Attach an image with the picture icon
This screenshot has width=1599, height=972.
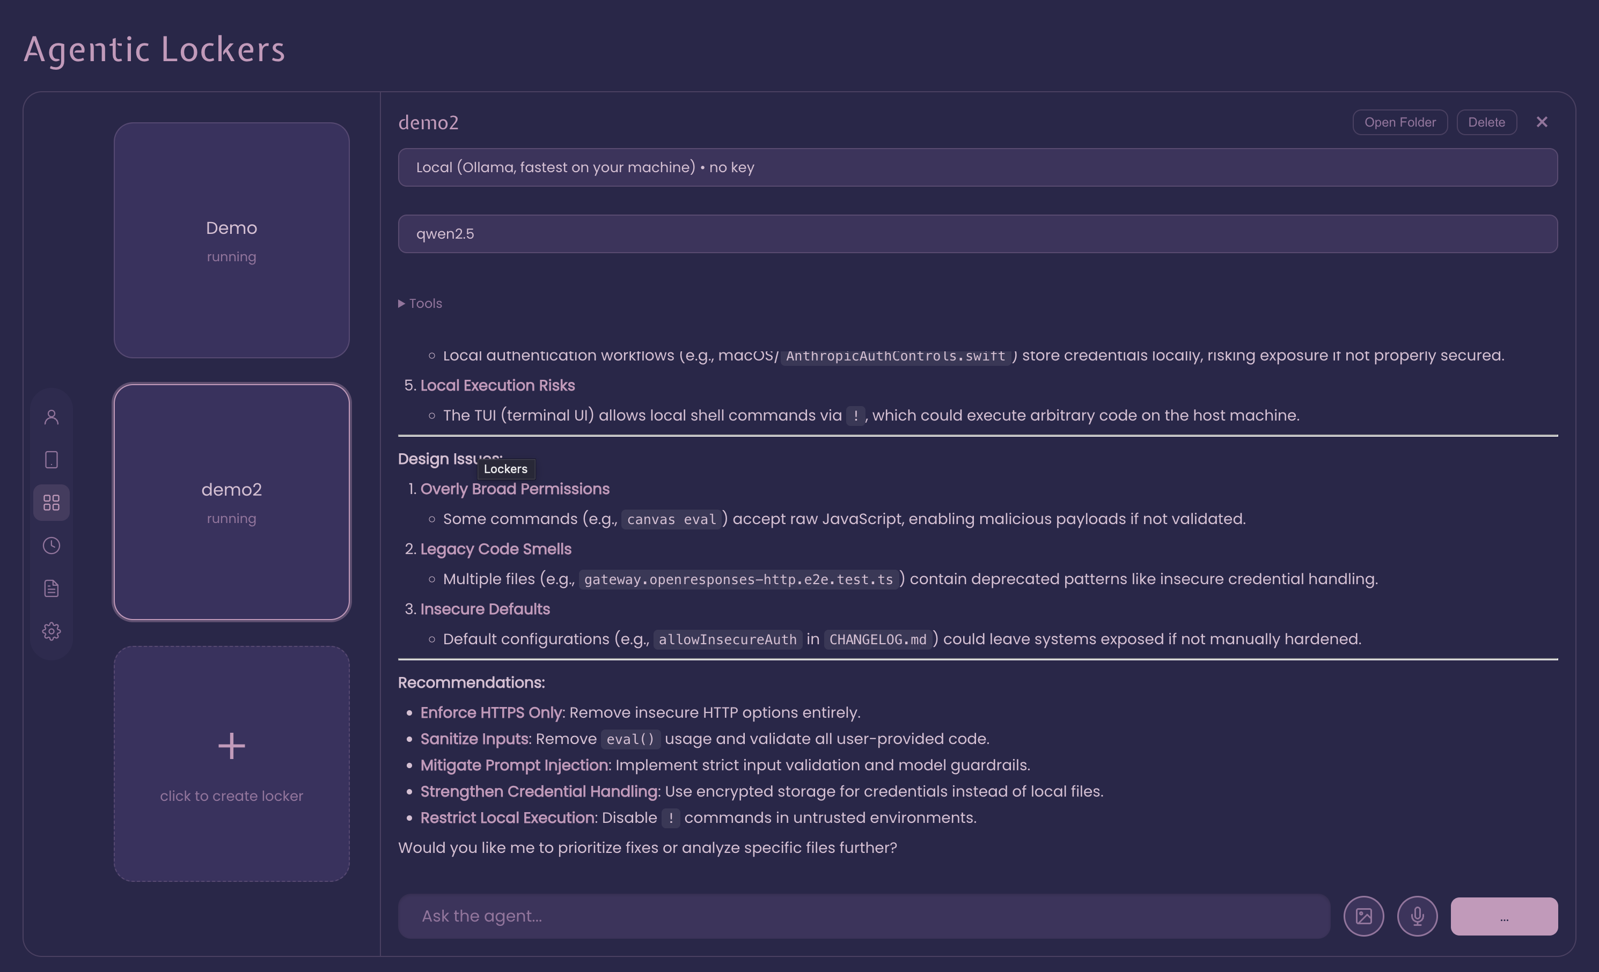(1363, 916)
